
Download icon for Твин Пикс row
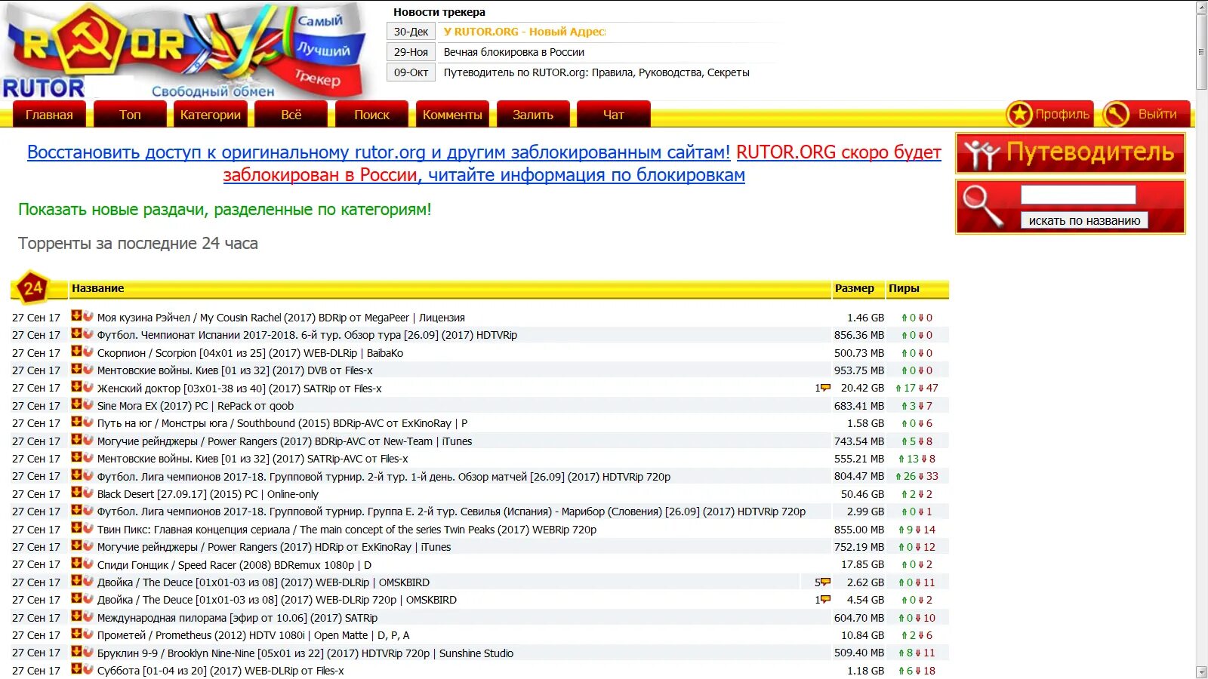[x=76, y=528]
